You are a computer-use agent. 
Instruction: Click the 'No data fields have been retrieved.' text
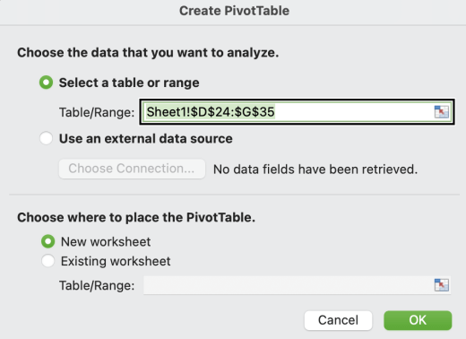(315, 169)
